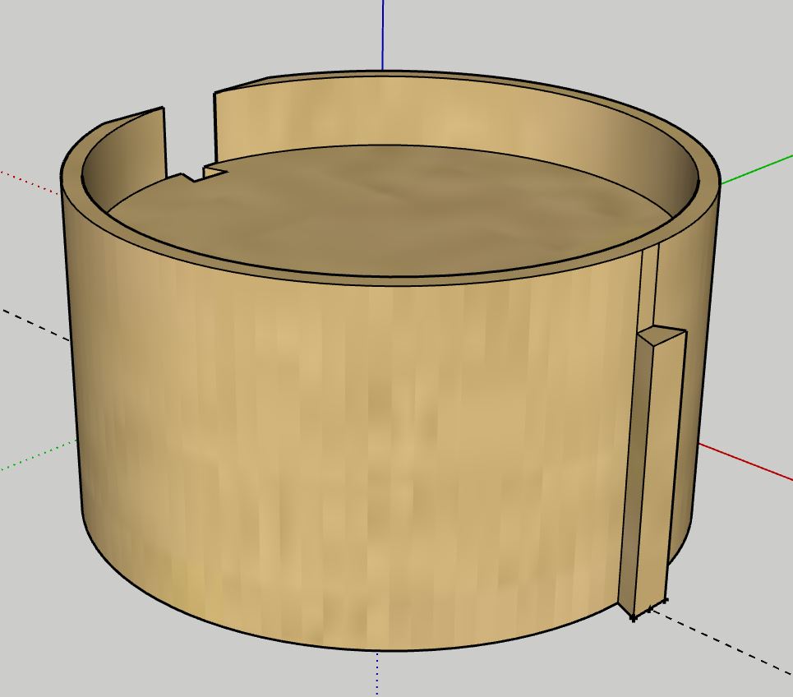Screen dimensions: 793x697
Task: Click the wide front face of the rectangular post
Action: pos(660,470)
